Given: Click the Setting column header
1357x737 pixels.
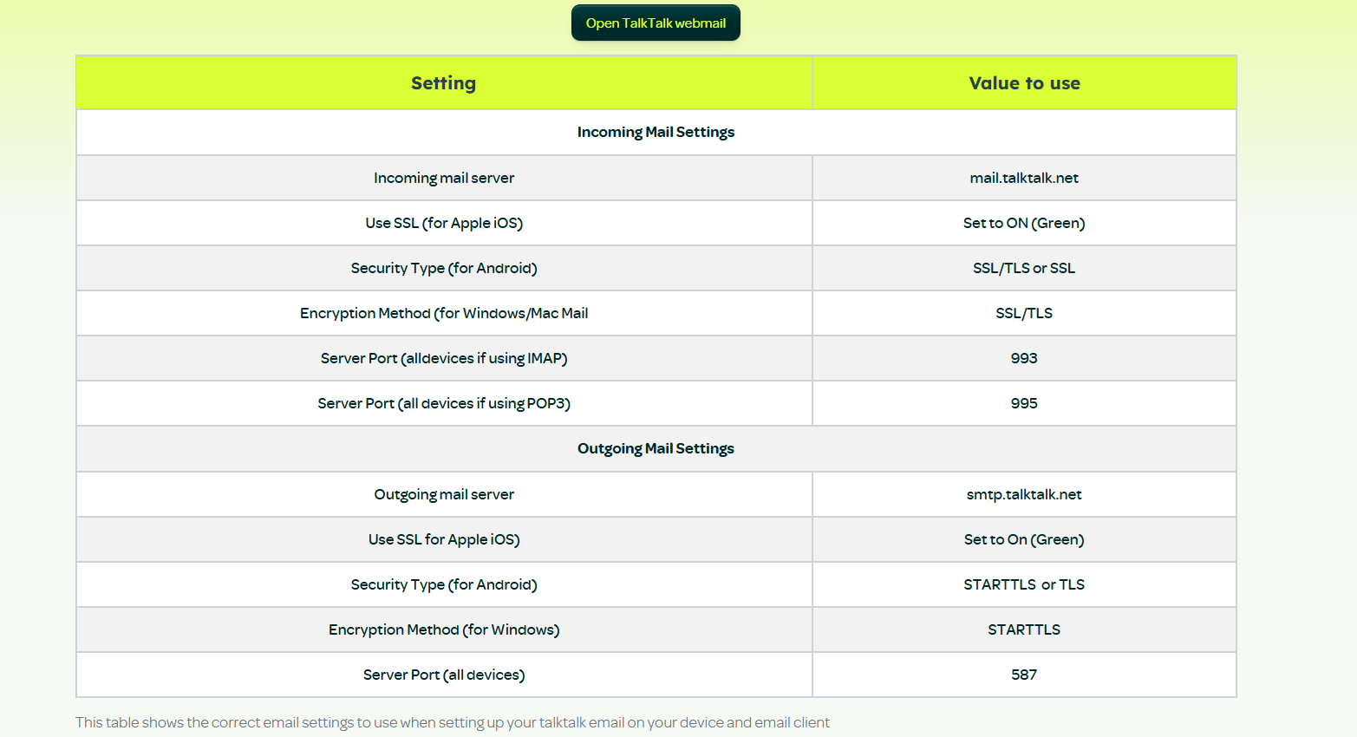Looking at the screenshot, I should (443, 82).
